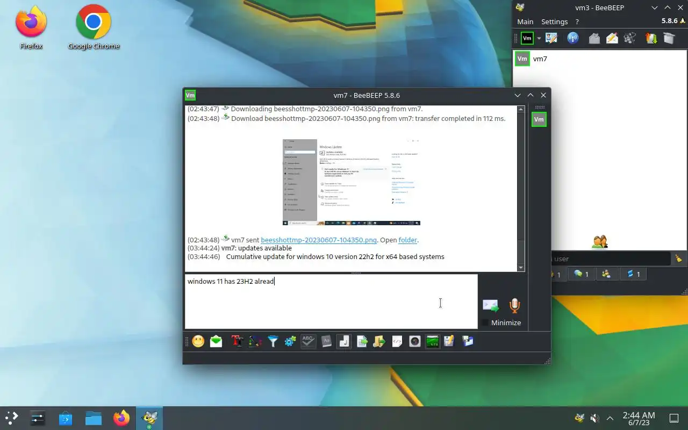This screenshot has height=430, width=688.
Task: Click the Vm status avatar button in vm3 toolbar
Action: click(527, 38)
